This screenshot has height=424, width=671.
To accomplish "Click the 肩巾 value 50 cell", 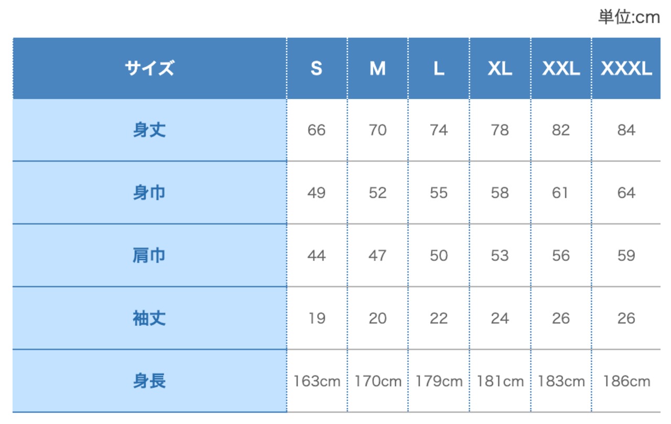I will pos(439,255).
